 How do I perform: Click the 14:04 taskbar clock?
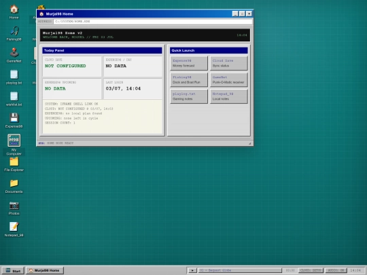(x=355, y=270)
